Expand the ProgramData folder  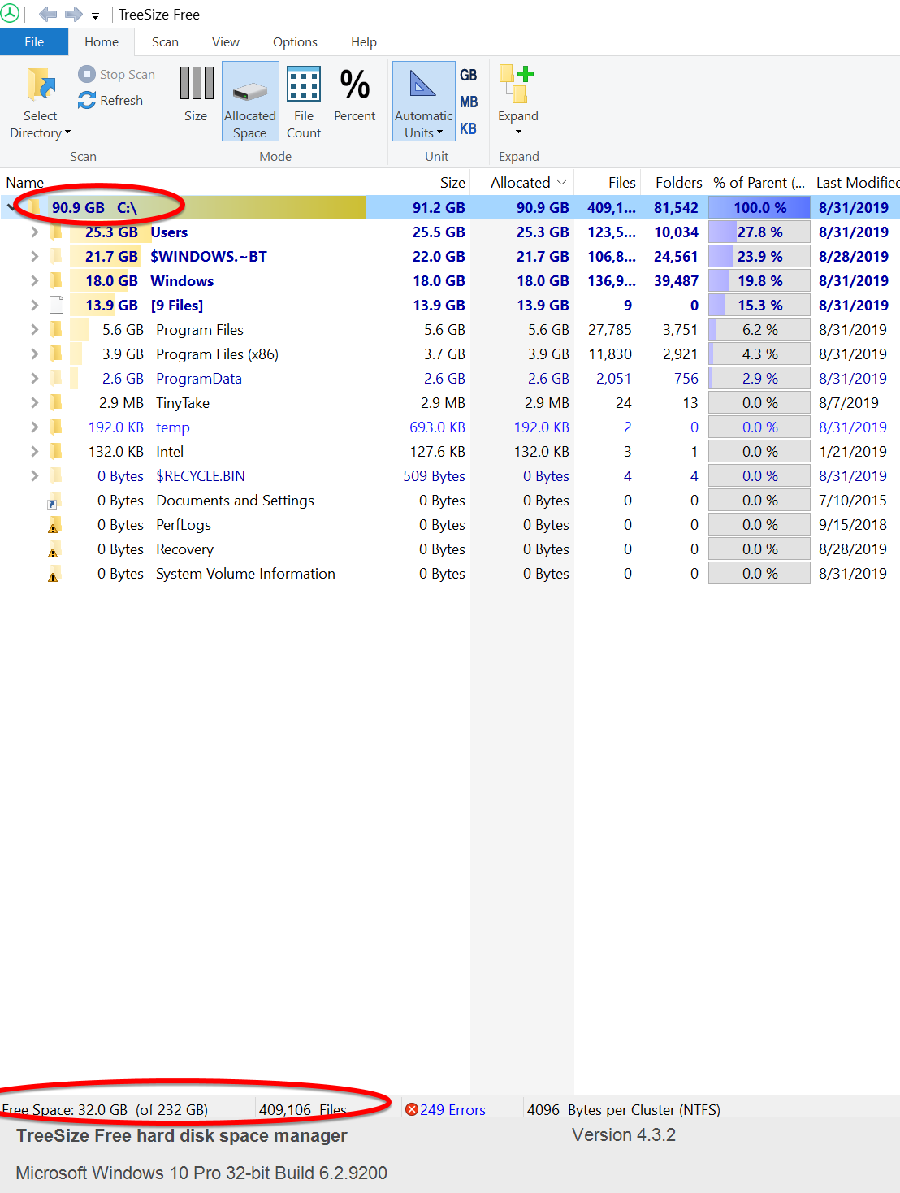[34, 379]
